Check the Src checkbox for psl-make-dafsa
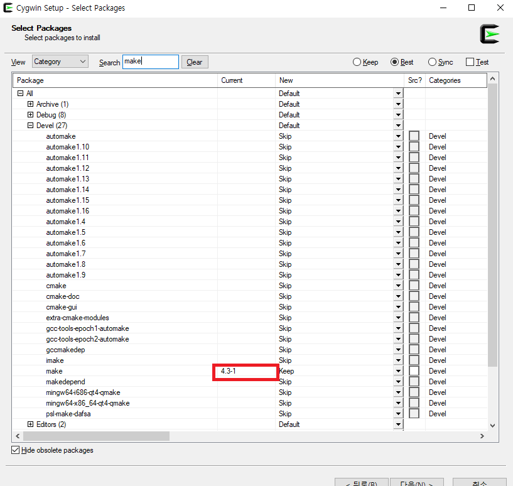The width and height of the screenshot is (513, 486). coord(414,414)
